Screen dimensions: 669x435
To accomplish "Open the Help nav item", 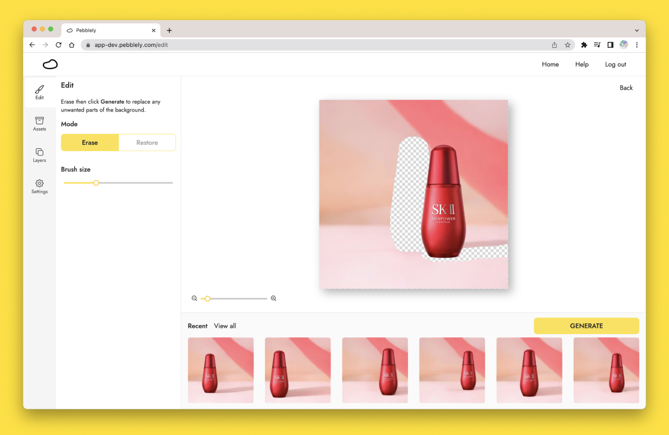I will click(x=582, y=64).
